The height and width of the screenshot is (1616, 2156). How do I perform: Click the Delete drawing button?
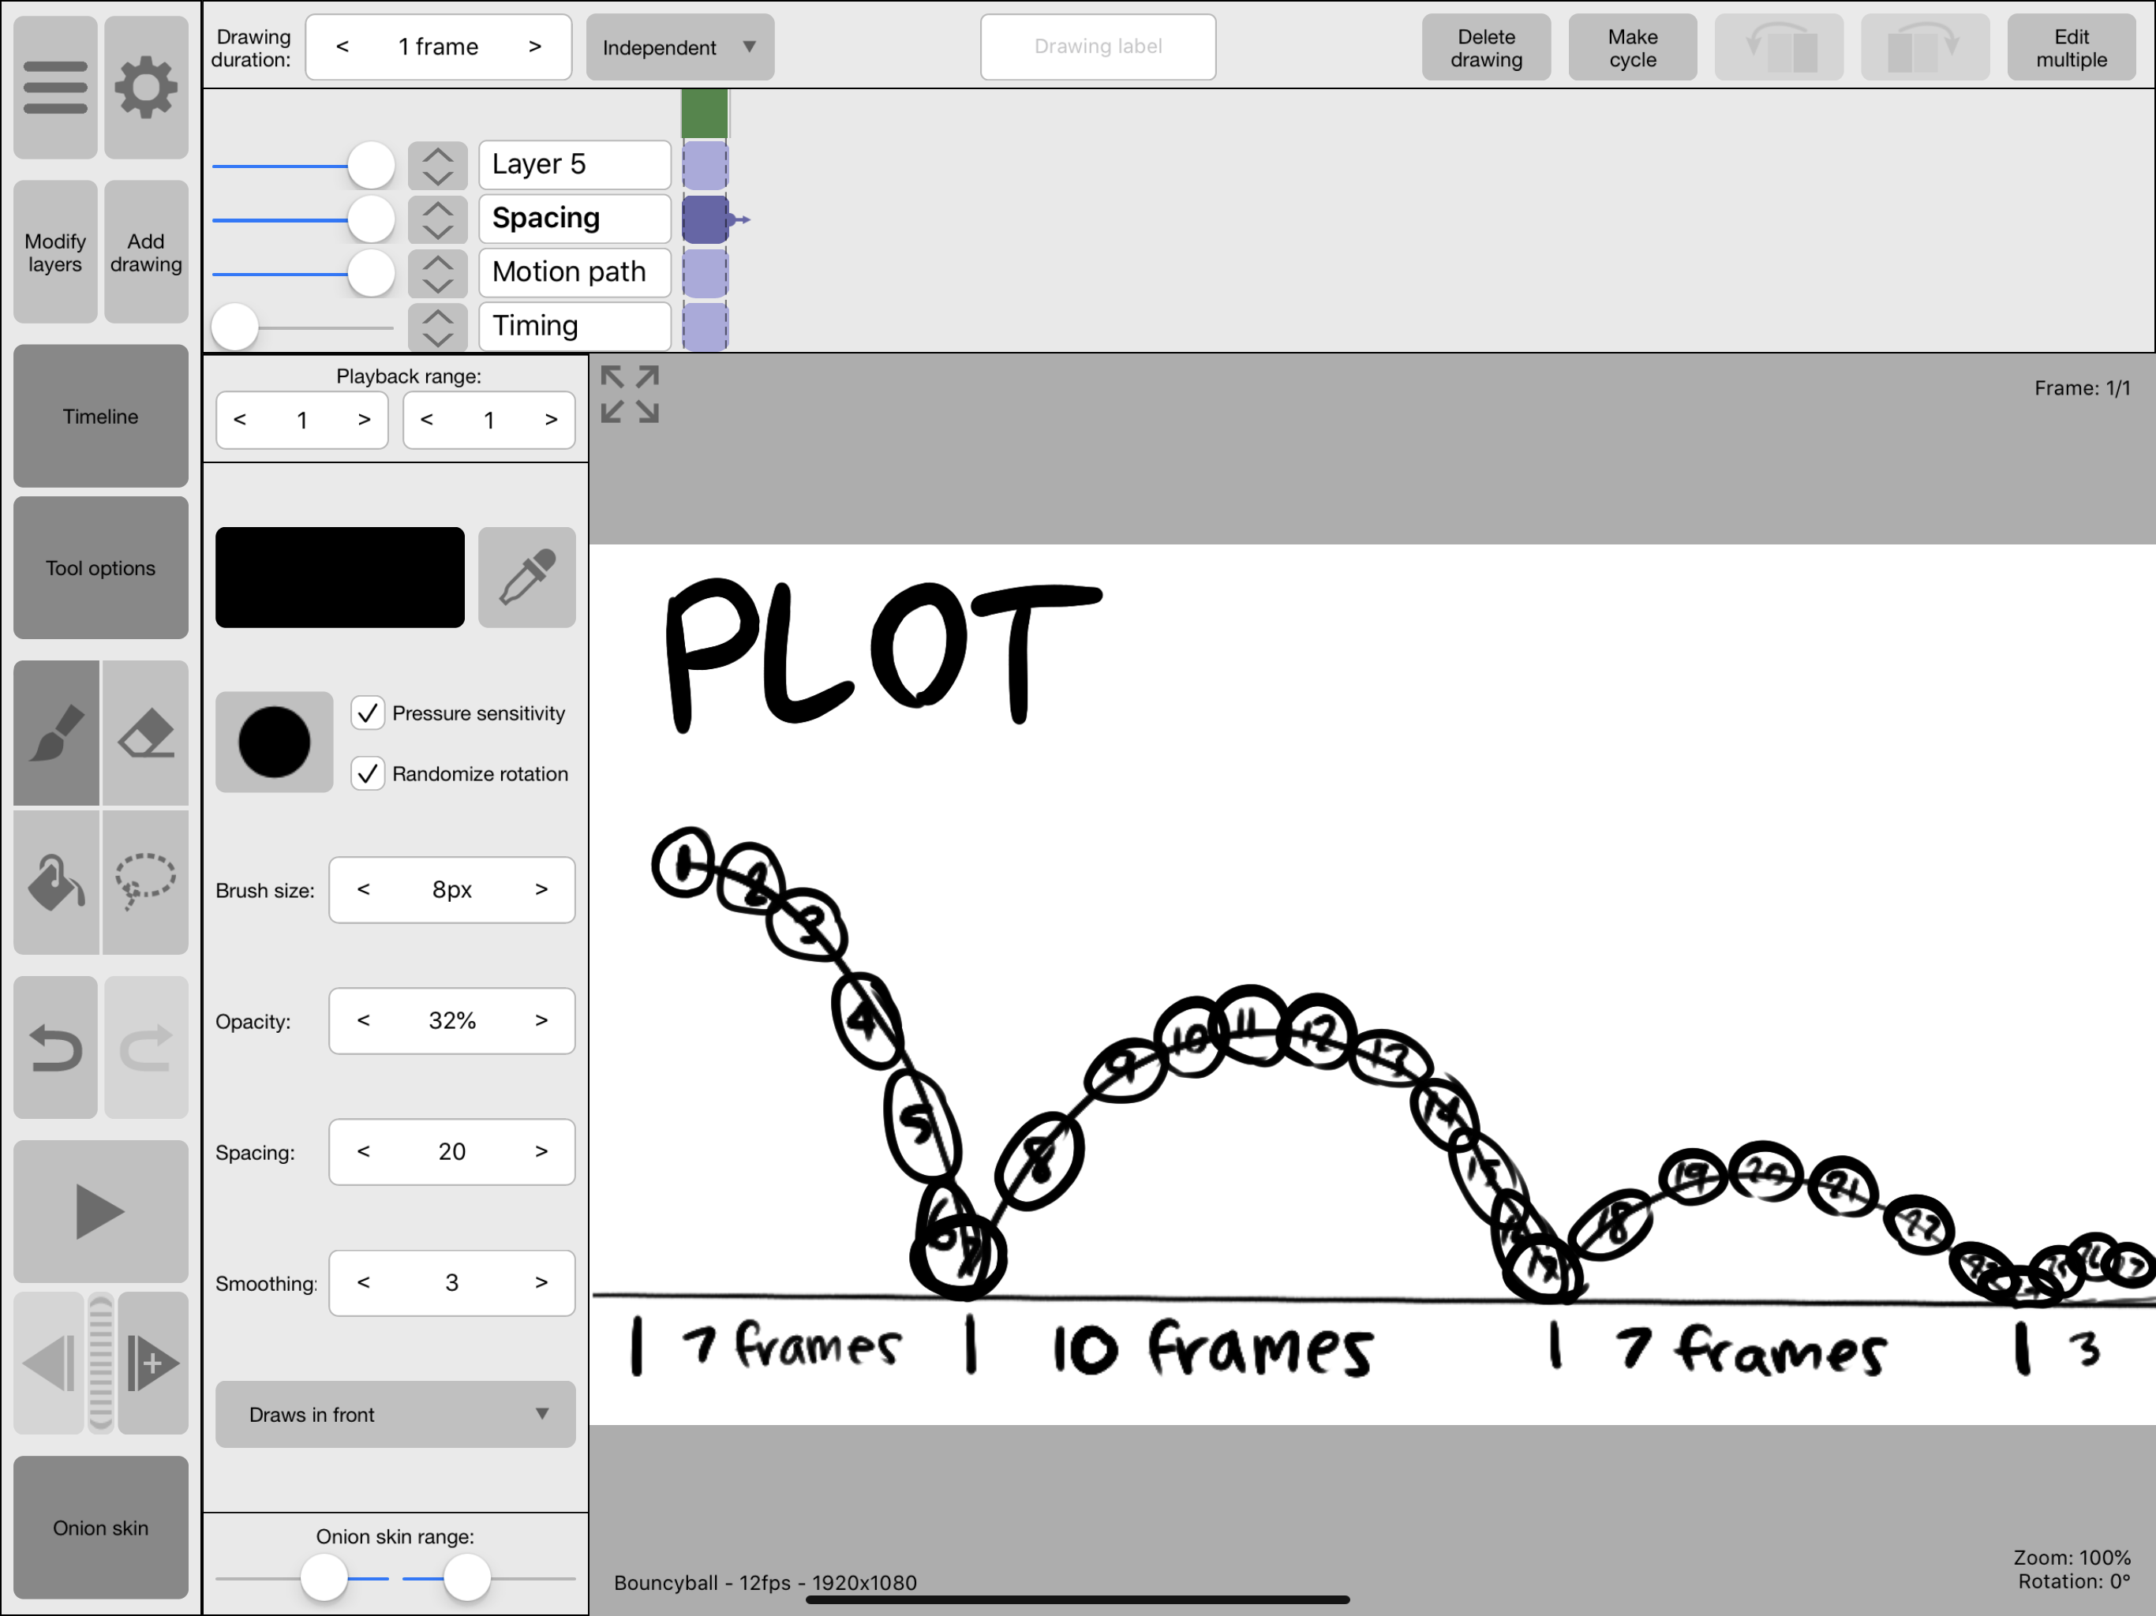pyautogui.click(x=1485, y=48)
